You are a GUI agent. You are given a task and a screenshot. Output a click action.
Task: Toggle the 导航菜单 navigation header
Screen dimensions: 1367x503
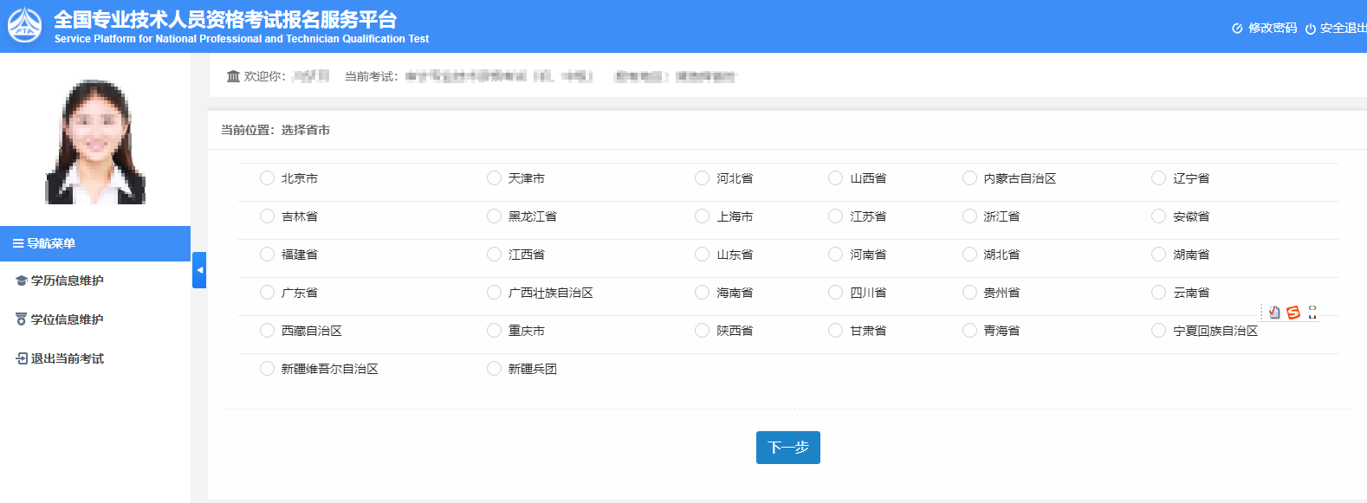point(95,243)
